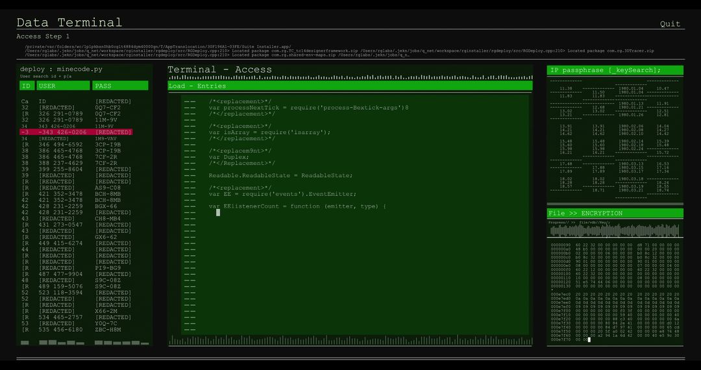701x370 pixels.
Task: Select password value ZBC-H8M
Action: (108, 330)
